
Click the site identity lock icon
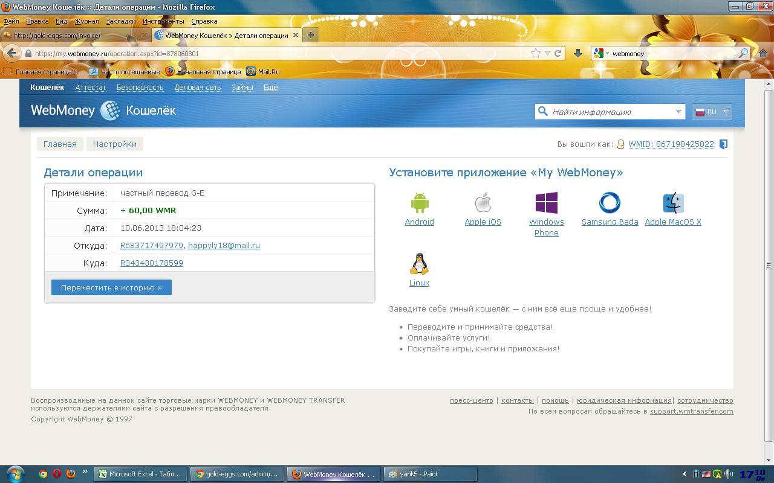coord(28,53)
